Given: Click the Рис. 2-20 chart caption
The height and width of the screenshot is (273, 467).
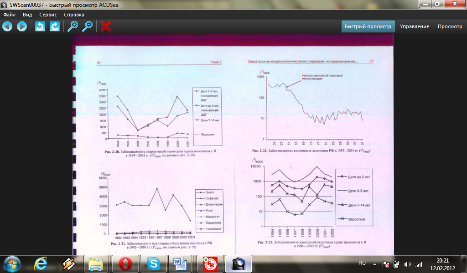Looking at the screenshot, I should (x=160, y=153).
